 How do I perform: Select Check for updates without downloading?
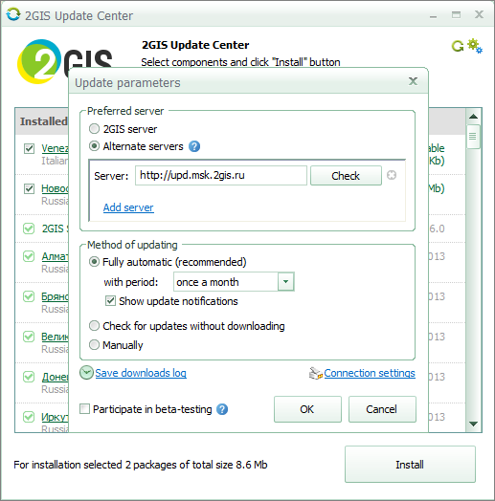(x=94, y=326)
